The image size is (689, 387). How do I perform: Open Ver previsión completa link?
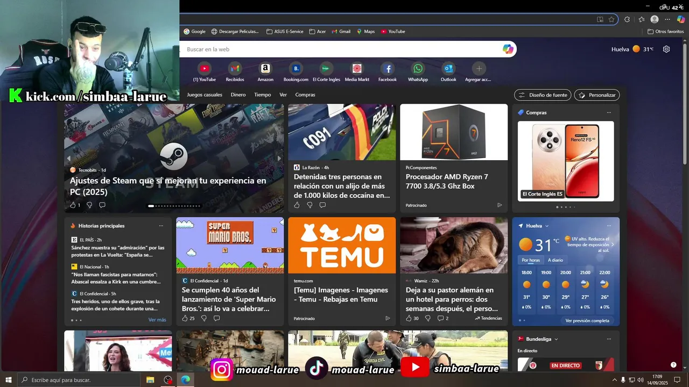[x=587, y=320]
